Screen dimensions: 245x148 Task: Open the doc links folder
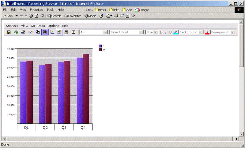[127, 10]
